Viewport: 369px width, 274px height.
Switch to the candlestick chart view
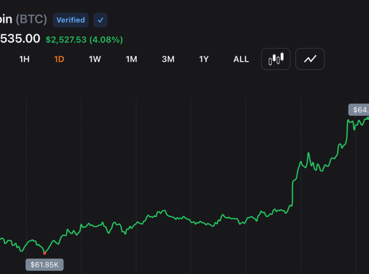point(275,59)
